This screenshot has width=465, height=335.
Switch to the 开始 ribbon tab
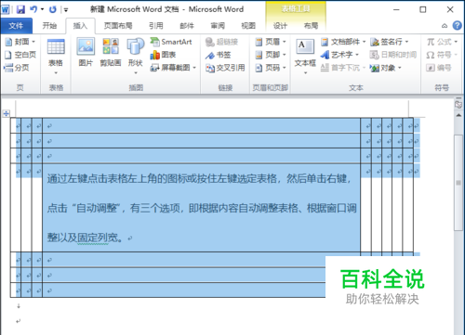coord(49,26)
